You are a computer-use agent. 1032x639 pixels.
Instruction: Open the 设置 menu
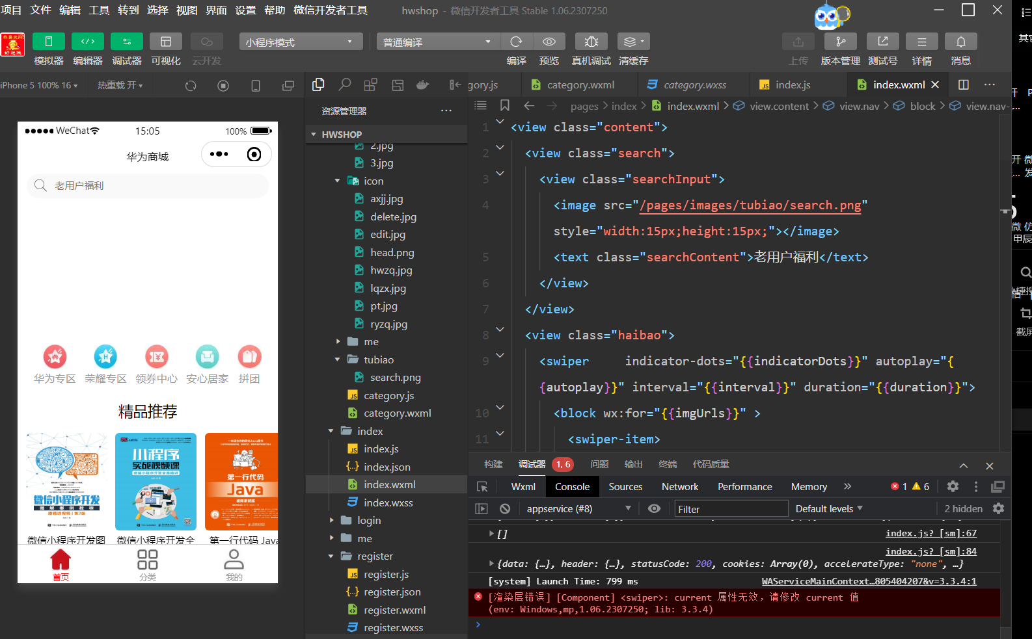(x=245, y=10)
